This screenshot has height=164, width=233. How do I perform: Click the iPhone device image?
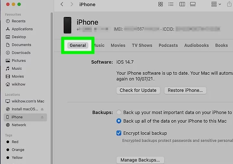[67, 25]
